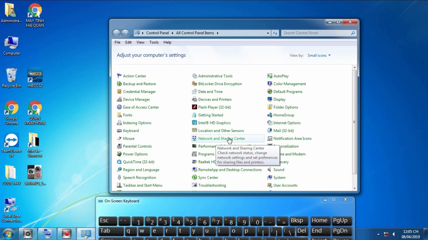This screenshot has width=428, height=240.
Task: Click the Control Panel vertical scrollbar thumb
Action: pos(355,122)
